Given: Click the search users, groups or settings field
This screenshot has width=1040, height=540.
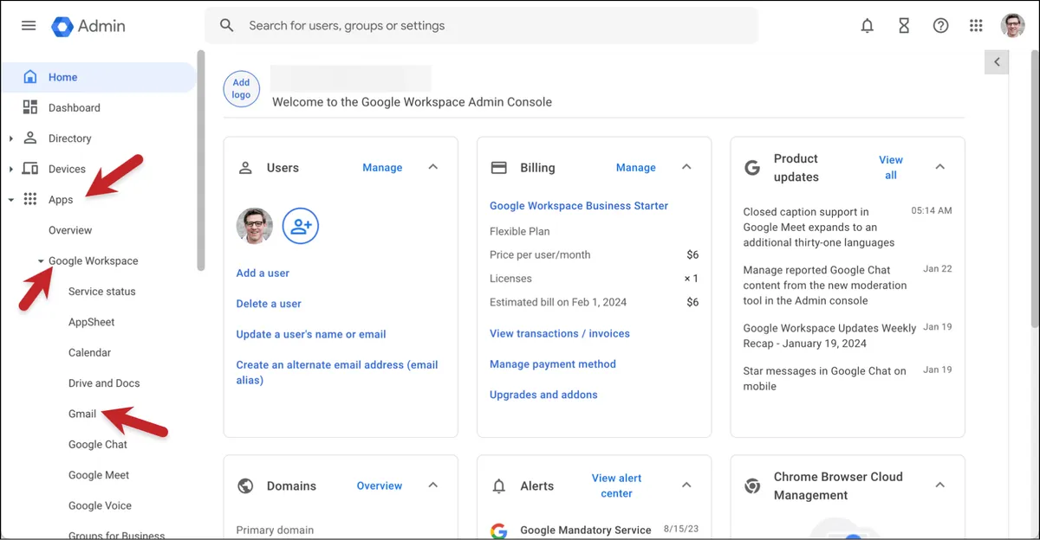Looking at the screenshot, I should coord(481,26).
